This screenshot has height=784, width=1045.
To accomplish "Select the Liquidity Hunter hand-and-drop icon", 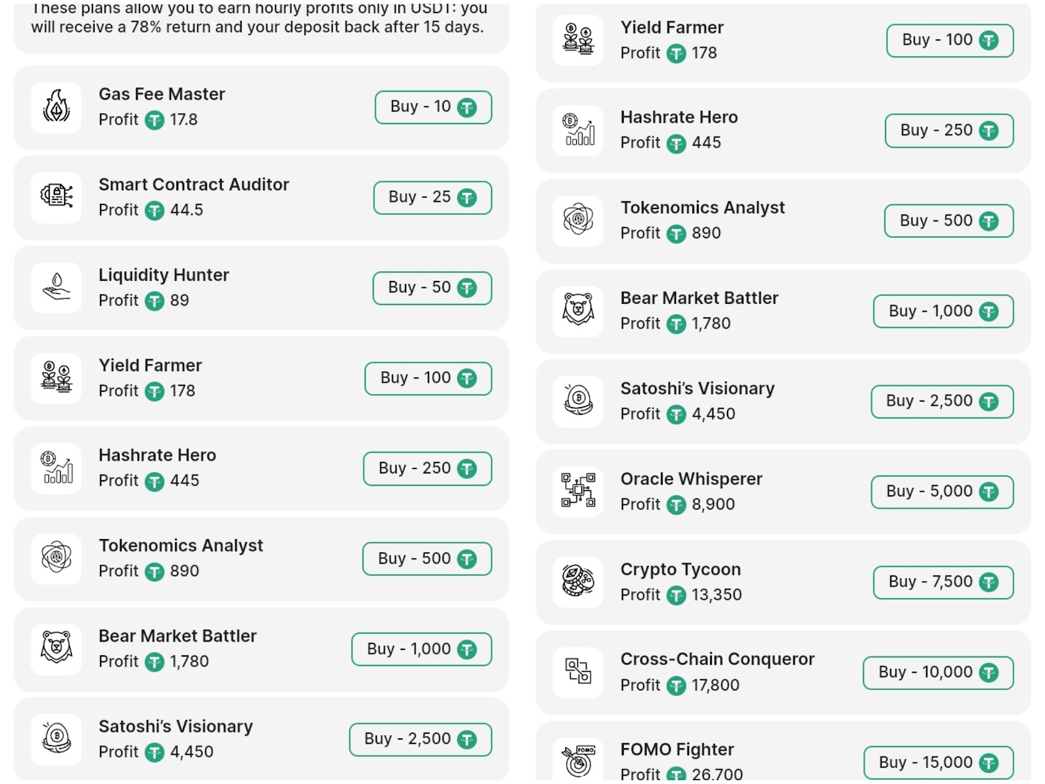I will coord(56,287).
